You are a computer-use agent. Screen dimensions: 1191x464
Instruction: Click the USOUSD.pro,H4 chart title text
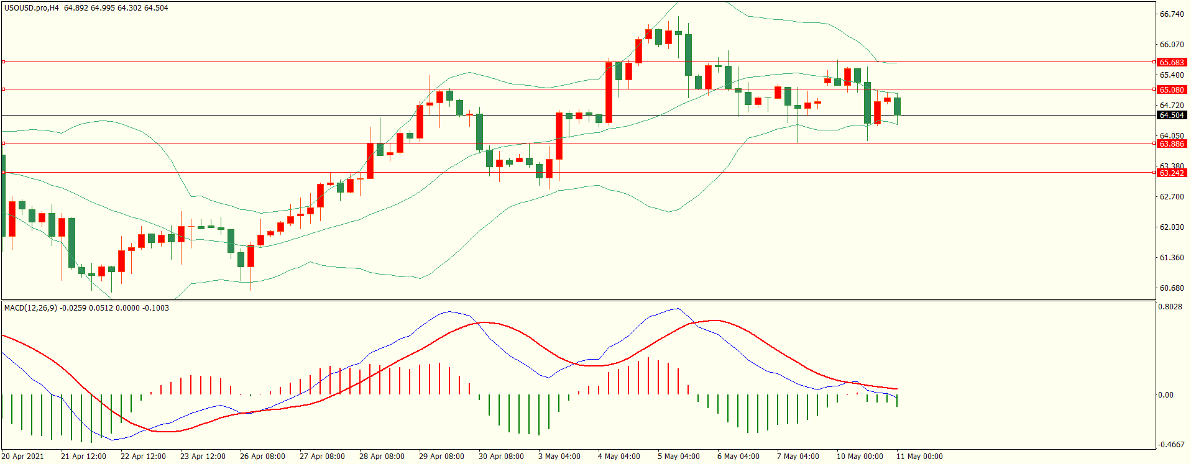coord(31,8)
